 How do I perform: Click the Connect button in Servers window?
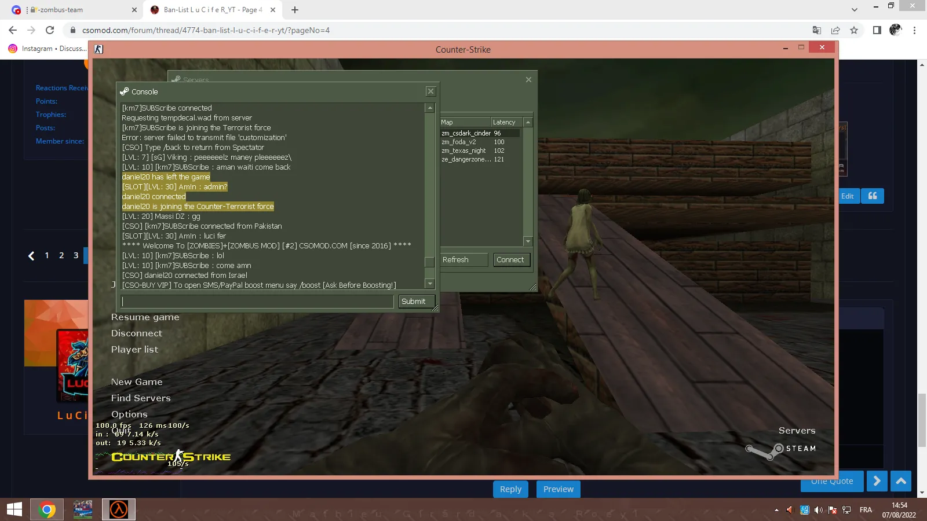510,260
